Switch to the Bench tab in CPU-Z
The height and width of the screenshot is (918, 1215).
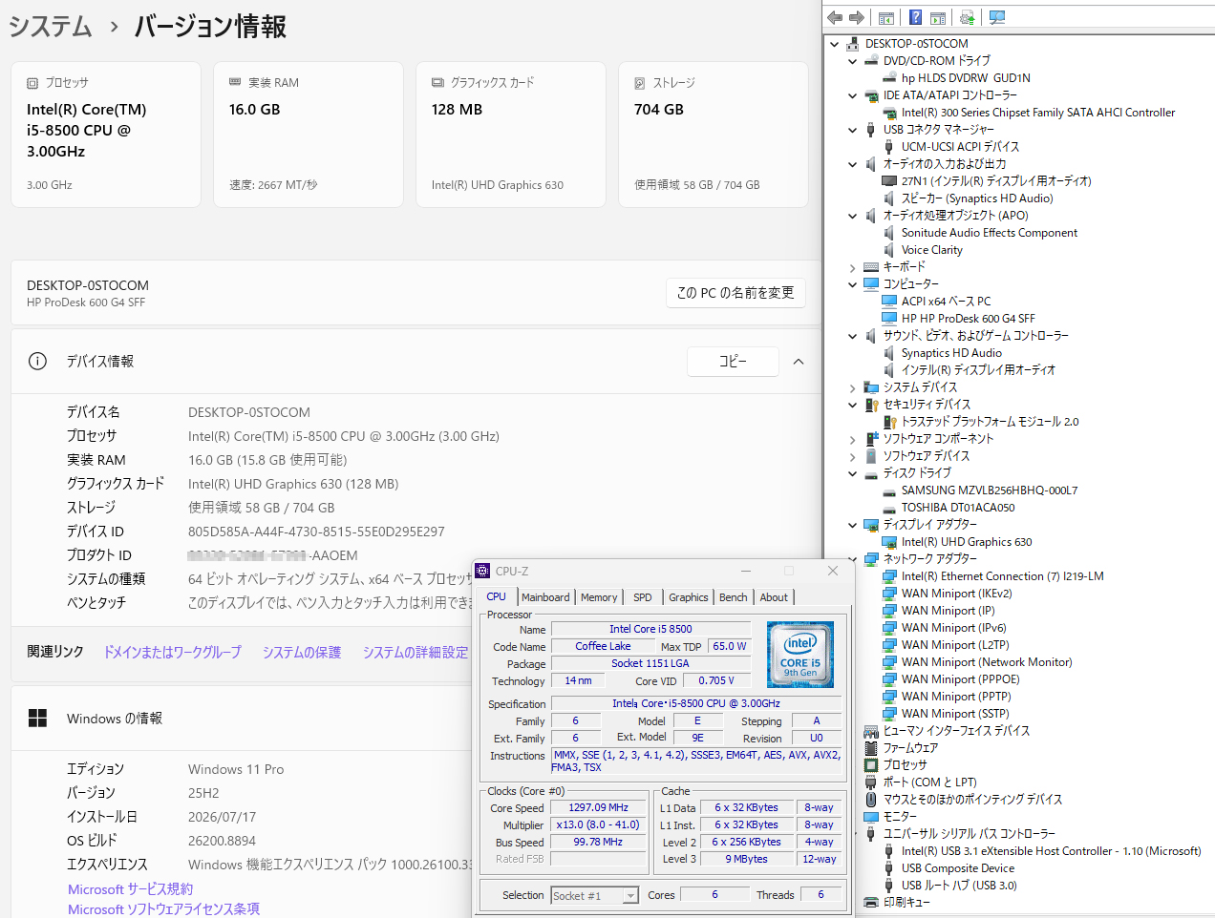(x=734, y=597)
